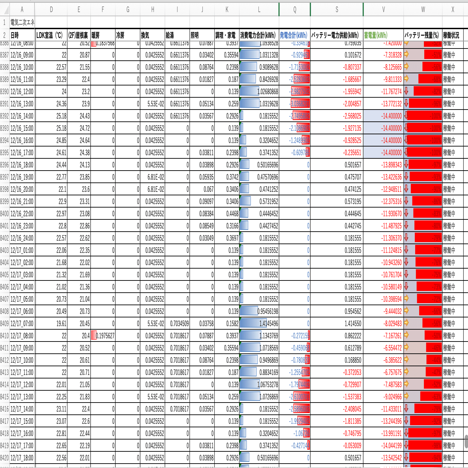Click room temperature cell 23.29
The width and height of the screenshot is (468, 468).
(51, 79)
